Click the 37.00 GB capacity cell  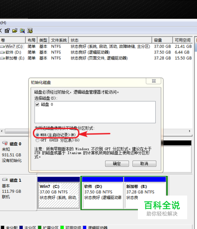tap(162, 46)
